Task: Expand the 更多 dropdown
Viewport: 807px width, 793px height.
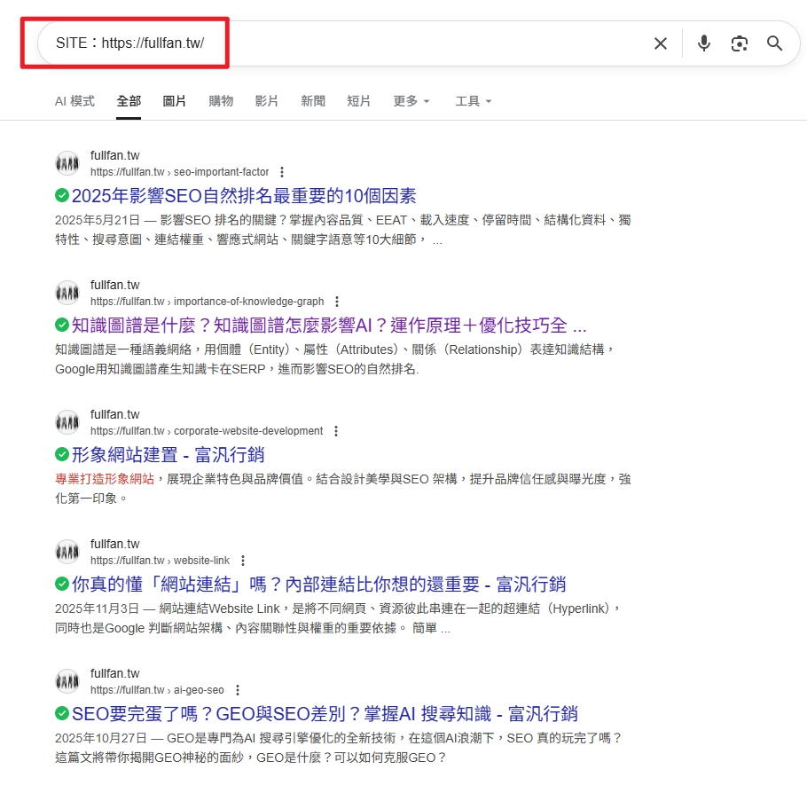Action: pos(410,101)
